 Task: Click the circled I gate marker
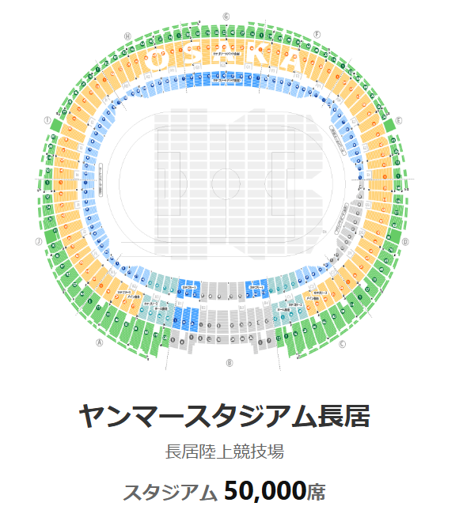tap(48, 121)
